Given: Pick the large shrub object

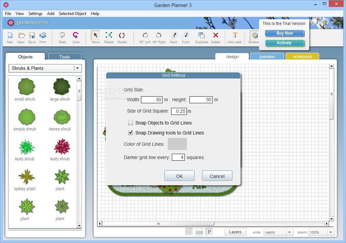Looking at the screenshot, I should (62, 86).
